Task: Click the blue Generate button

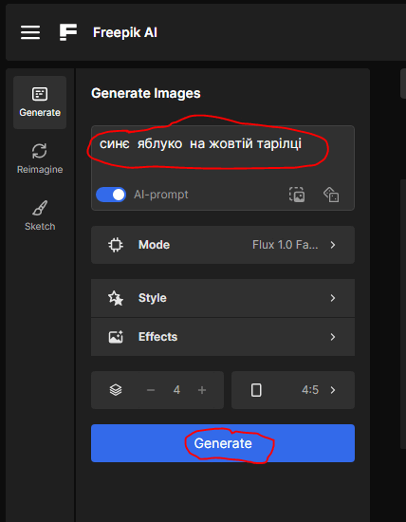Action: pos(223,443)
